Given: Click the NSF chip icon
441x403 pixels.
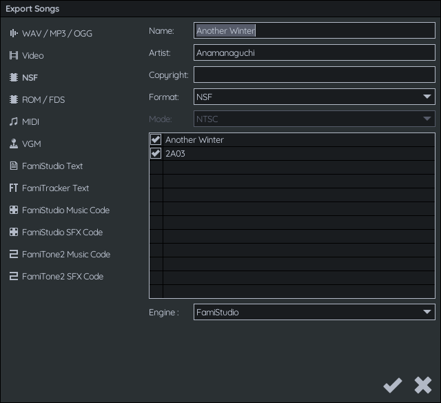Looking at the screenshot, I should coord(14,77).
